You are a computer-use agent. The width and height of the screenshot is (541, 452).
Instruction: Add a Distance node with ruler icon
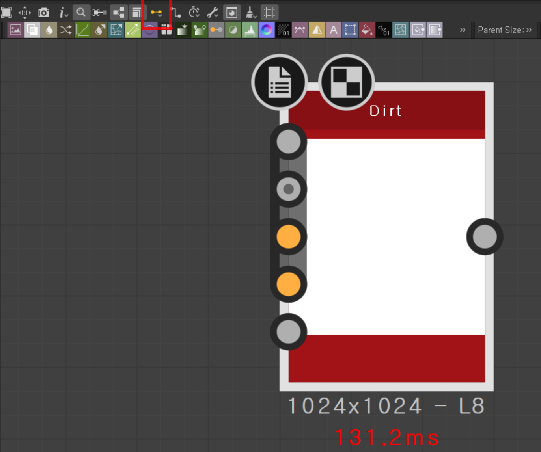click(x=133, y=30)
